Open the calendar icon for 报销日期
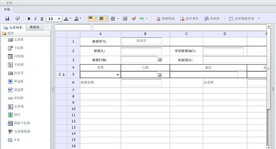 [x=160, y=60]
